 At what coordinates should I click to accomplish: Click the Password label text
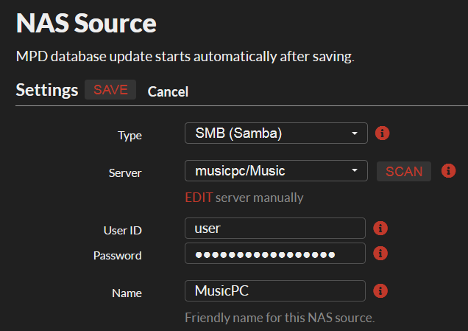coord(118,255)
